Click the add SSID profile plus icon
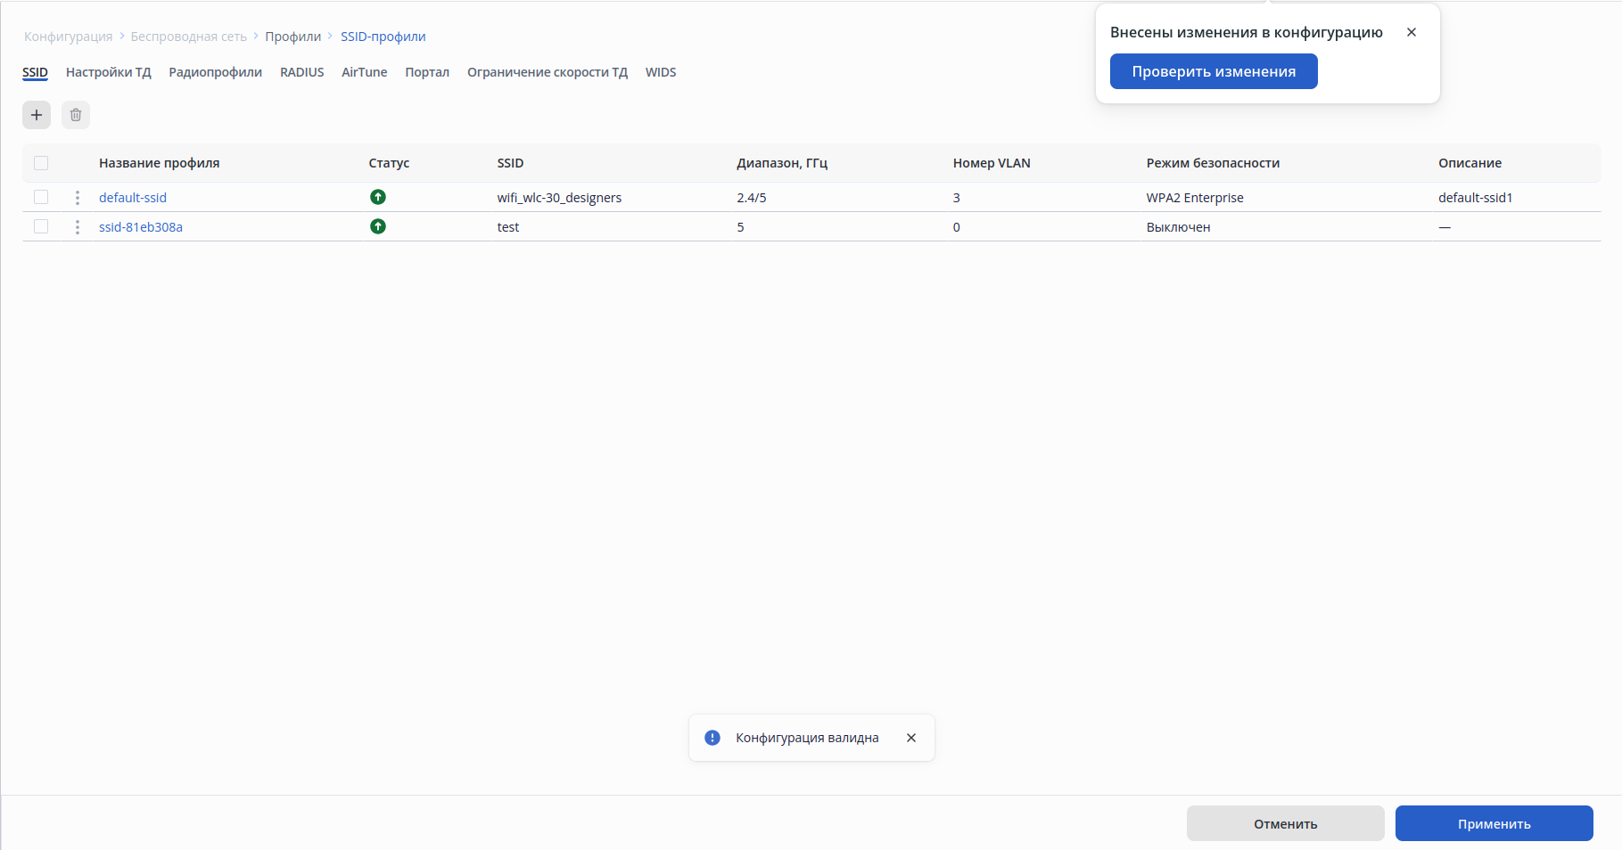The width and height of the screenshot is (1622, 850). coord(37,115)
